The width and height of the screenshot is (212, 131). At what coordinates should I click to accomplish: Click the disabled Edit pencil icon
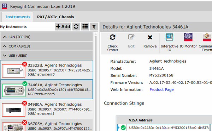pos(131,37)
